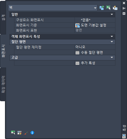Click the Quick Select objects icon
Image resolution: width=127 pixels, height=139 pixels.
coord(115,8)
